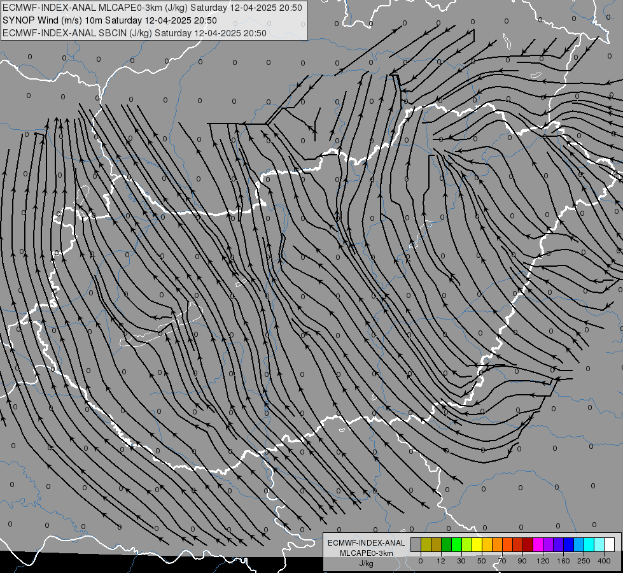Click the gray swatch in the MLCAPE legend
The height and width of the screenshot is (573, 623).
point(416,544)
